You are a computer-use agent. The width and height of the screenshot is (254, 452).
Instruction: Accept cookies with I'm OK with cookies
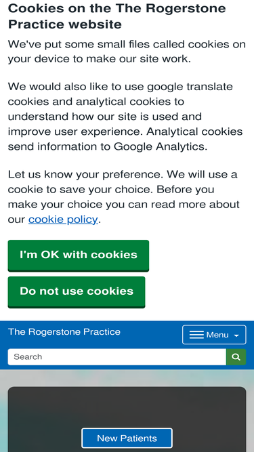[x=79, y=255]
